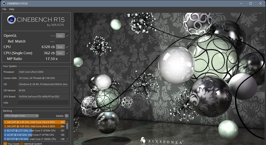Image resolution: width=266 pixels, height=145 pixels.
Task: Select ranking entry Core i7-4770K CPU
Action: click(34, 135)
